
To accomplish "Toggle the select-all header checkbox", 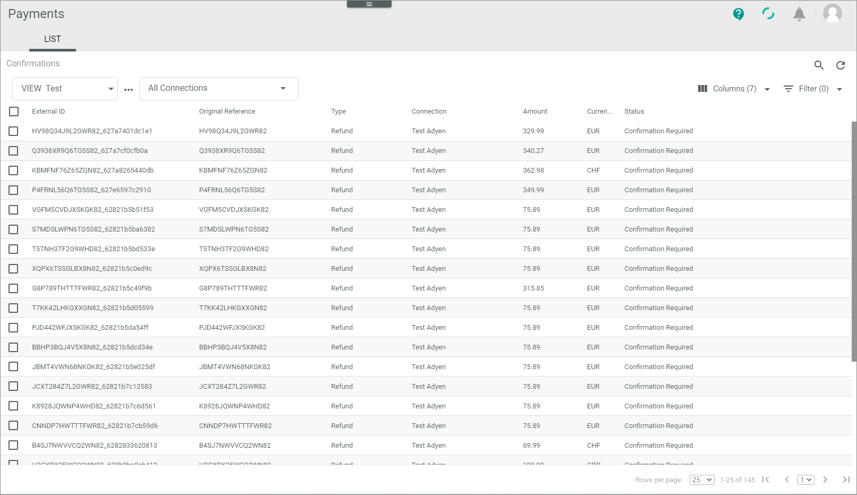I will (14, 112).
